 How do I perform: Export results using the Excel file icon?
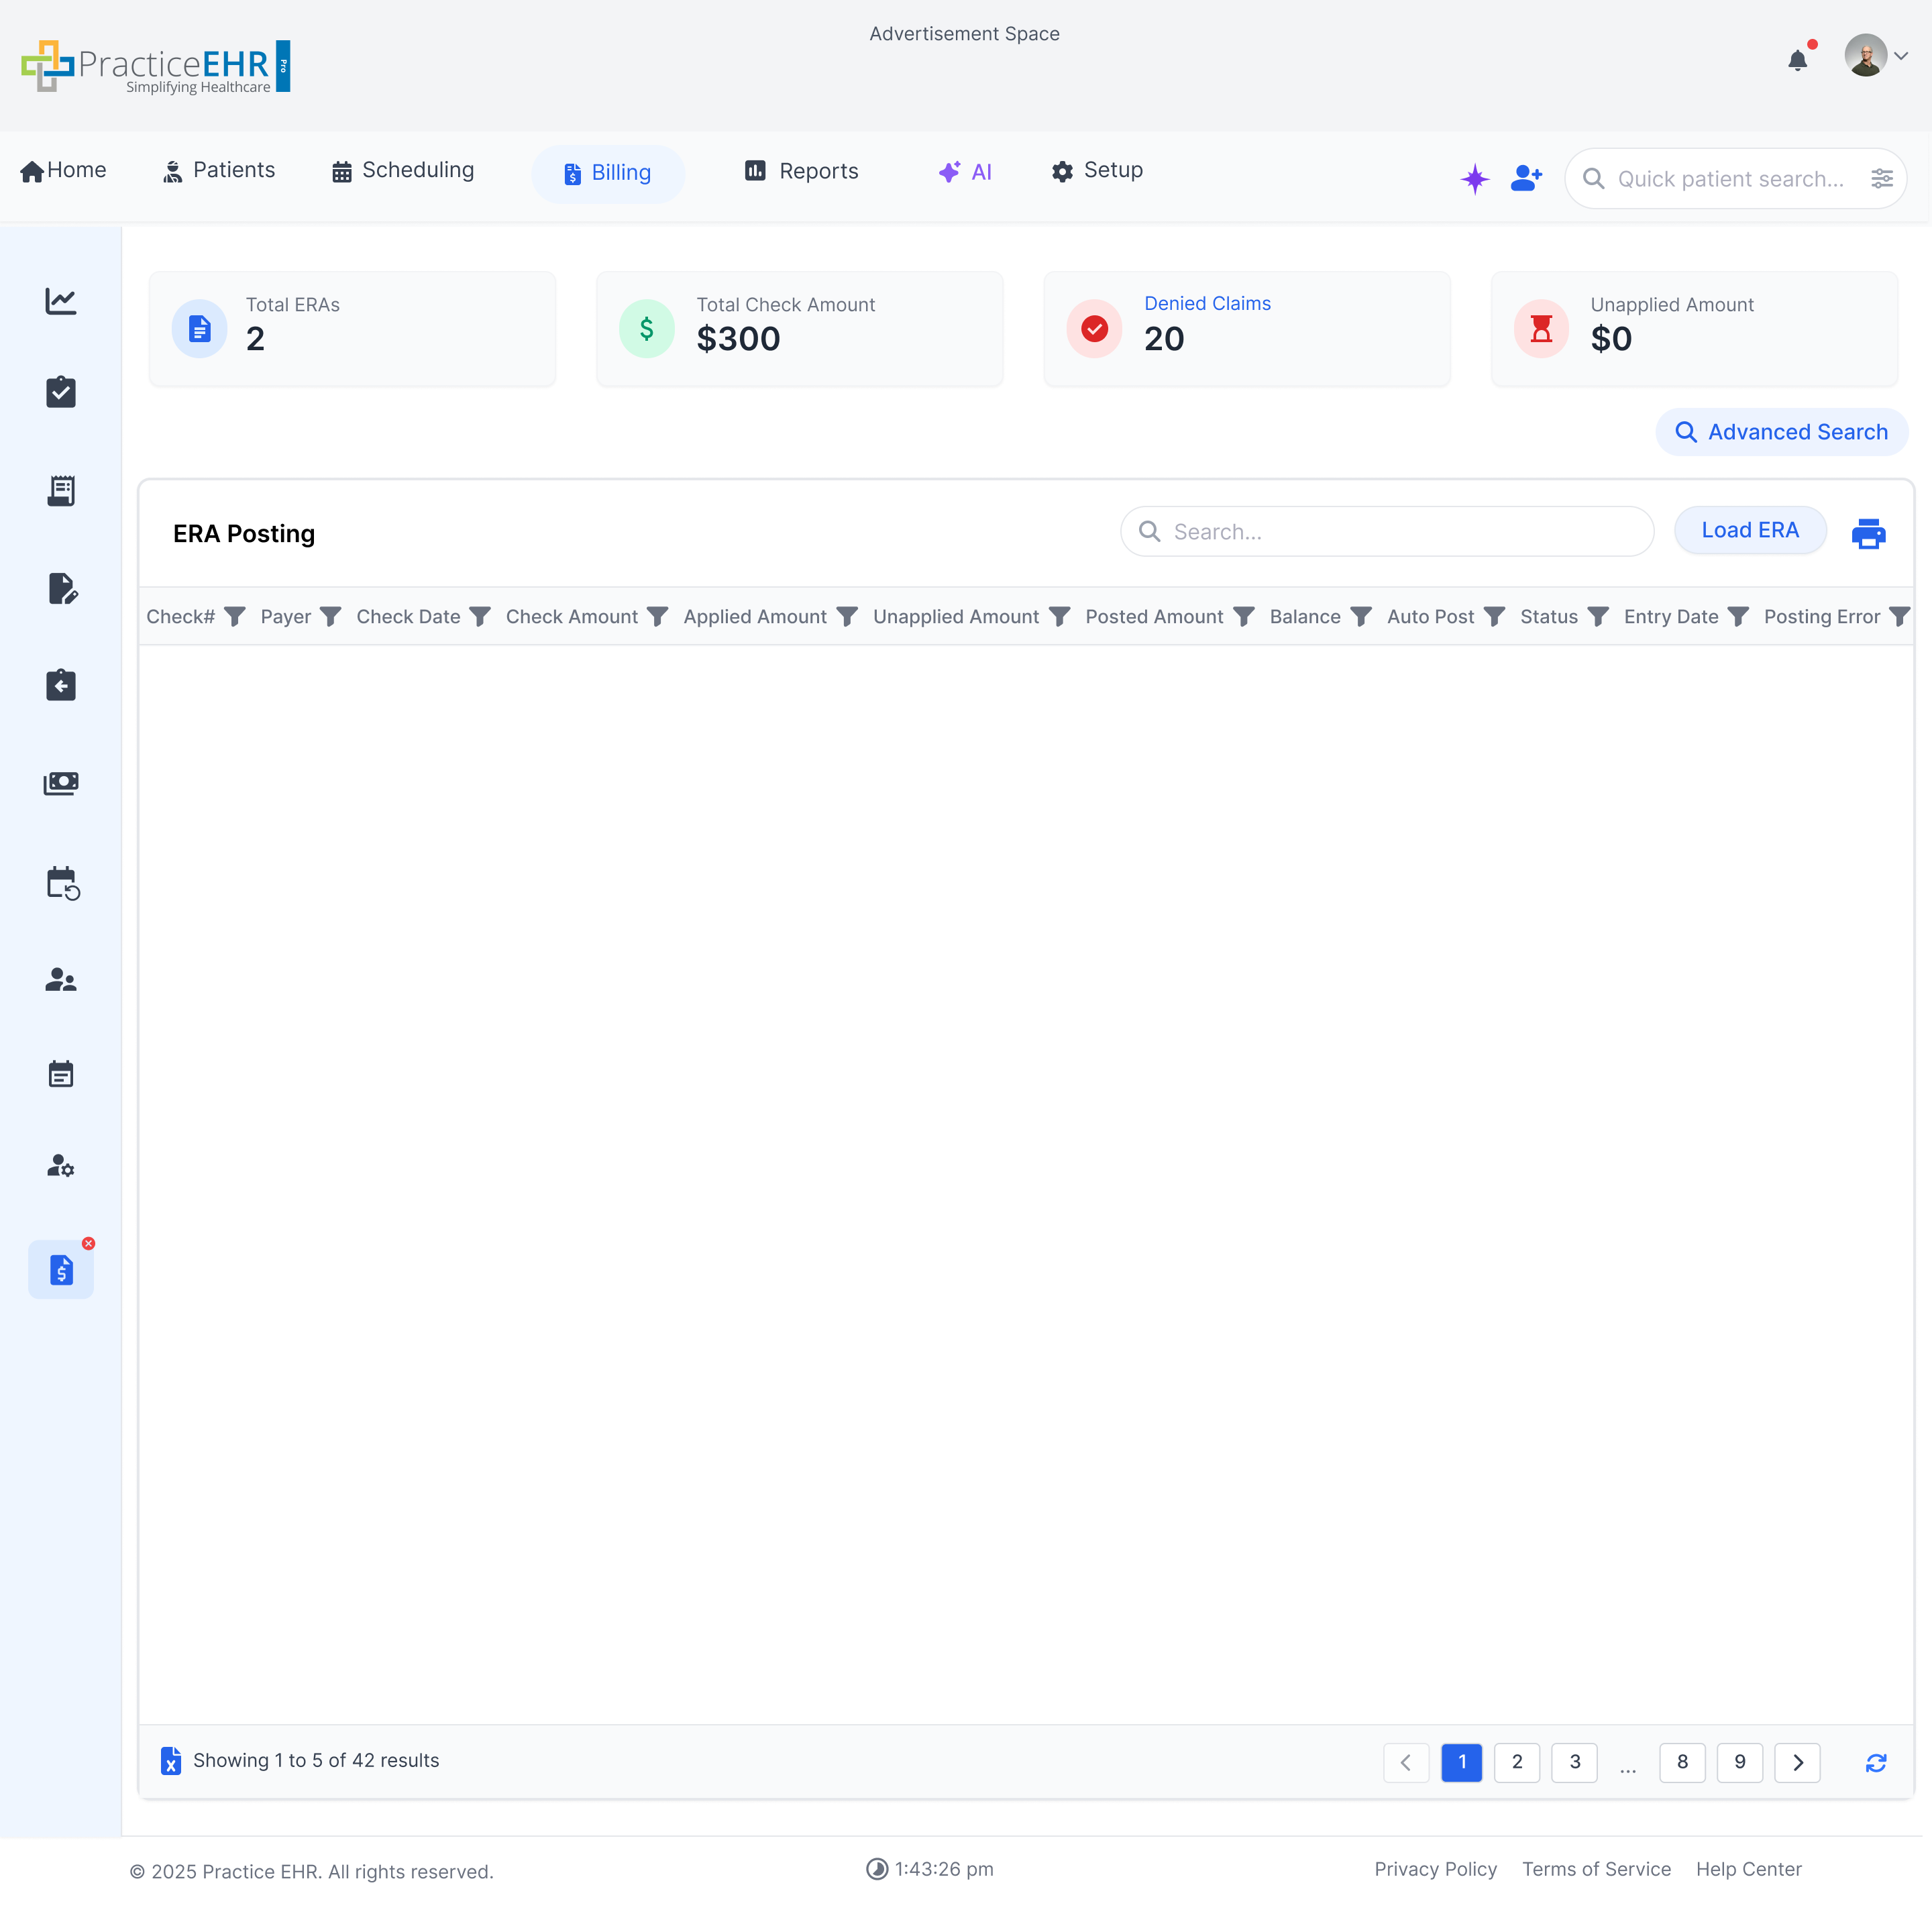click(x=171, y=1761)
